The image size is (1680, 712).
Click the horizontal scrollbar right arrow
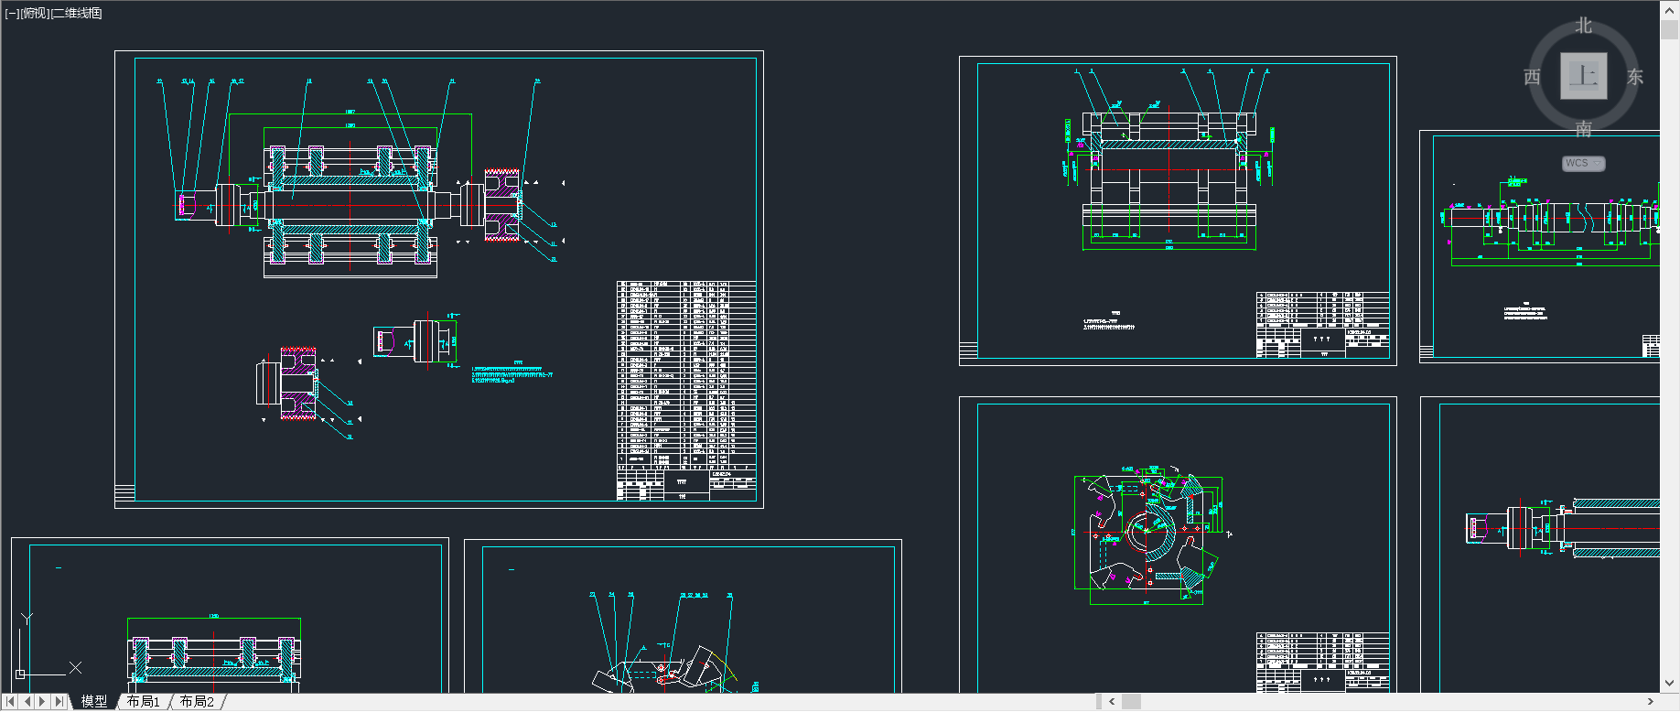click(1651, 702)
